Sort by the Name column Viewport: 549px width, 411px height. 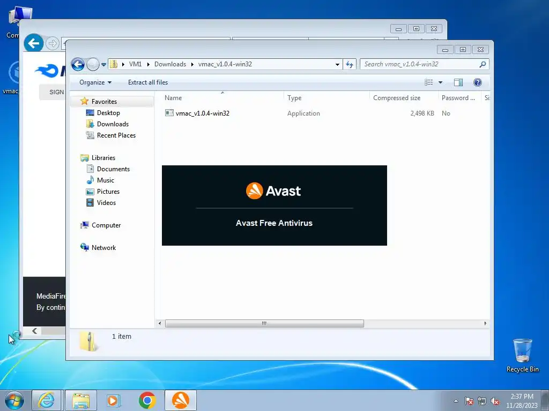(x=222, y=98)
